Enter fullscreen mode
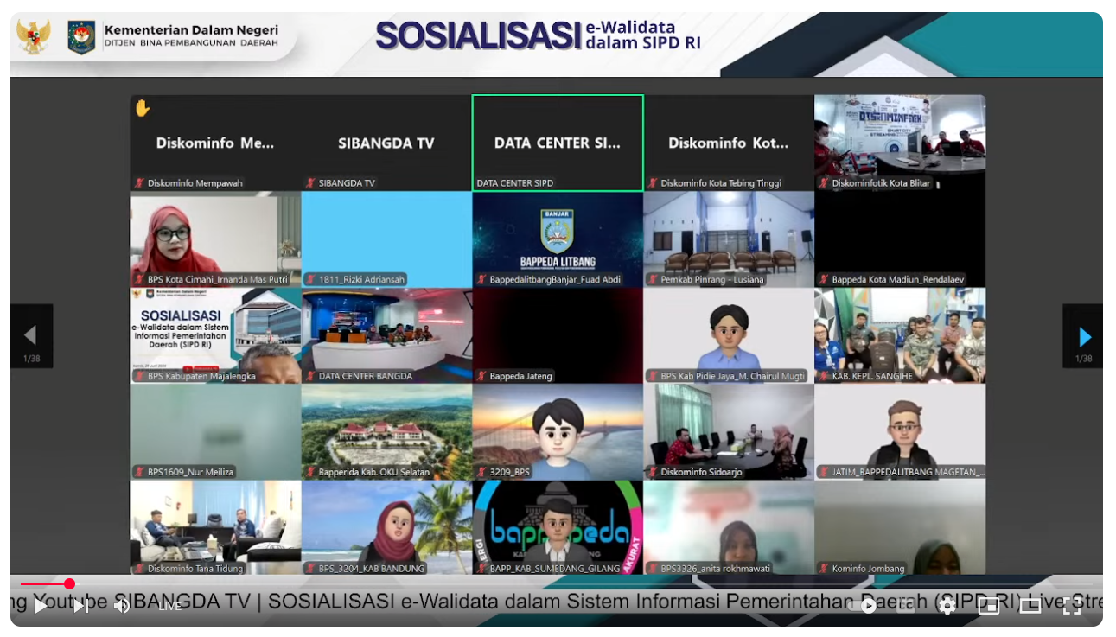 point(1071,606)
